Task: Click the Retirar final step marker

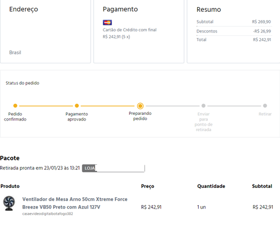Action: click(x=265, y=106)
